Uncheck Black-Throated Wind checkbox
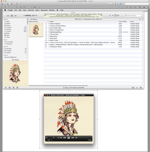150x152 pixels. 49,30
